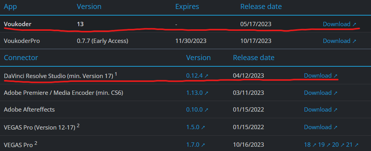Download VoukoderPro 0.7.7 Early Access

[x=339, y=41]
